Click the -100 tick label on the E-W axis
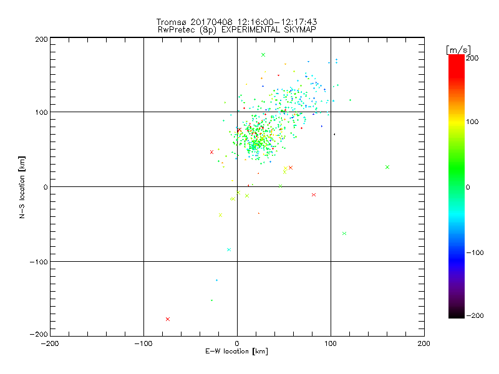This screenshot has height=374, width=499. point(143,343)
